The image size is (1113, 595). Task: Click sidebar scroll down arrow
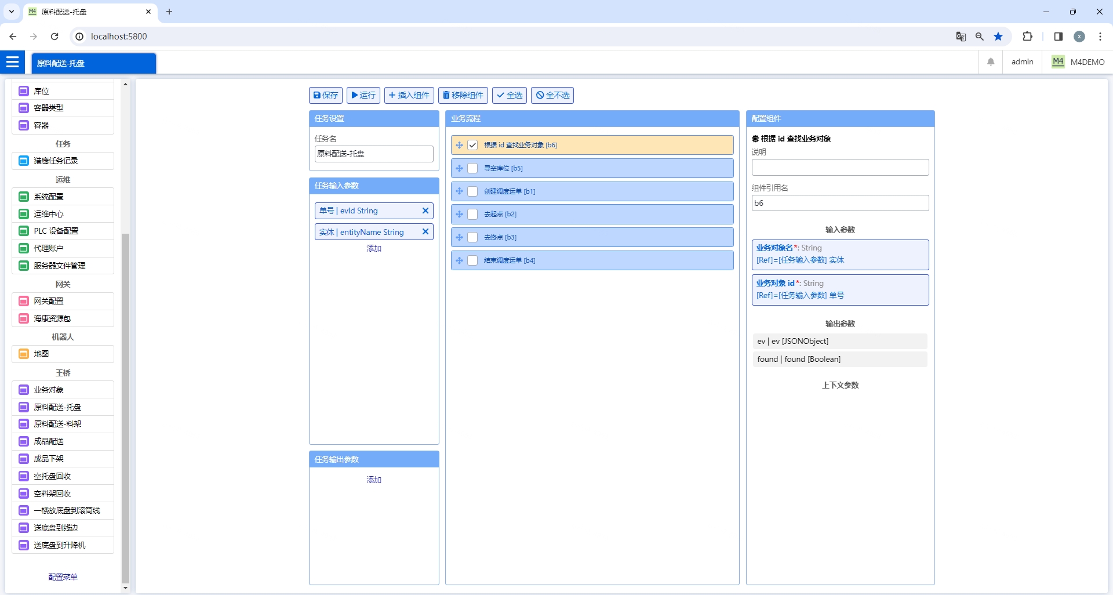(x=125, y=588)
